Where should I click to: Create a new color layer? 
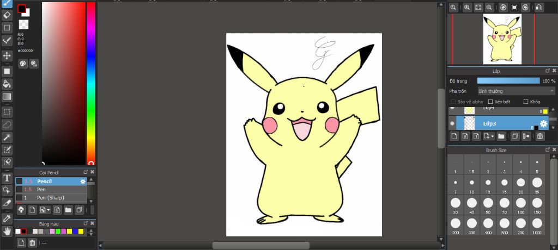pos(454,136)
